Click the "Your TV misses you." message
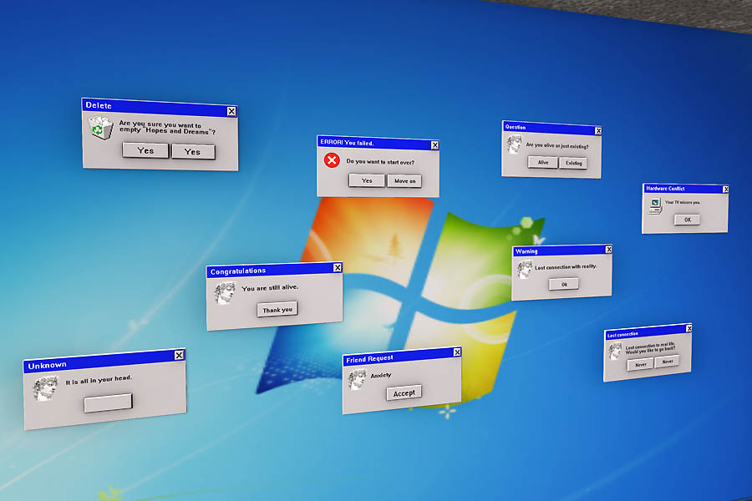This screenshot has width=752, height=501. pyautogui.click(x=683, y=202)
